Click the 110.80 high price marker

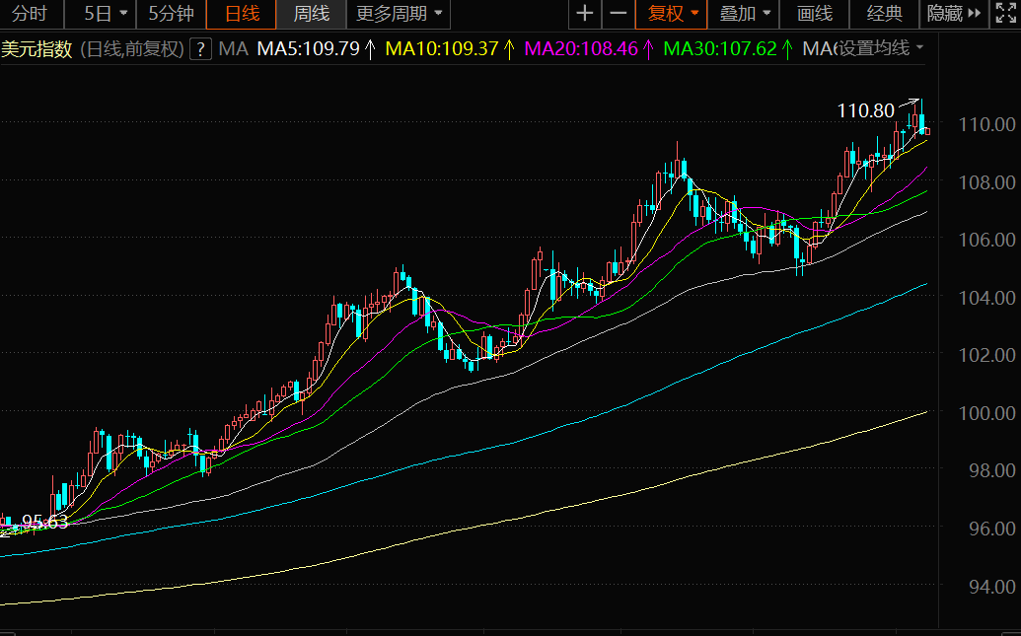(865, 111)
